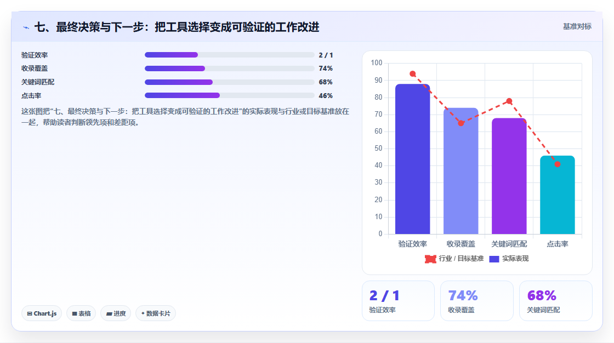Screen dimensions: 614x343
Task: Click the 进度 tag chip
Action: [116, 313]
